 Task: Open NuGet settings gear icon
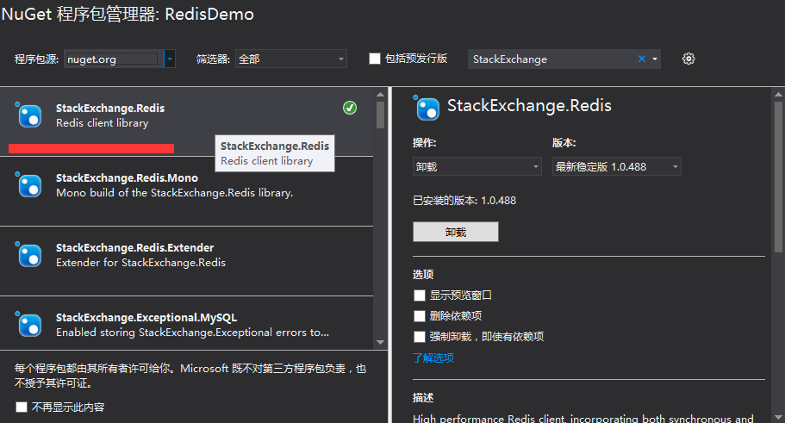[x=688, y=59]
